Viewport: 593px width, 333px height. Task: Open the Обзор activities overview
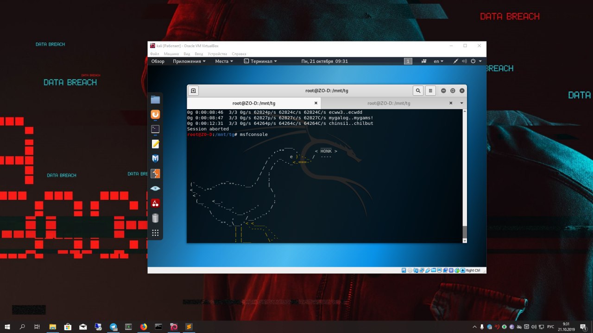pos(158,61)
